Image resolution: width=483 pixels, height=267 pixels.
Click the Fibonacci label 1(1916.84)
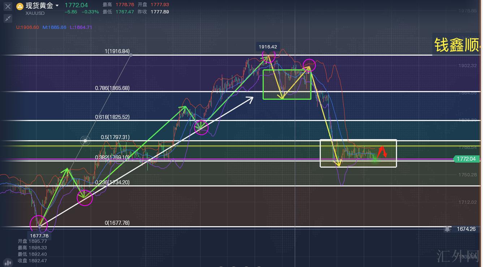[117, 51]
